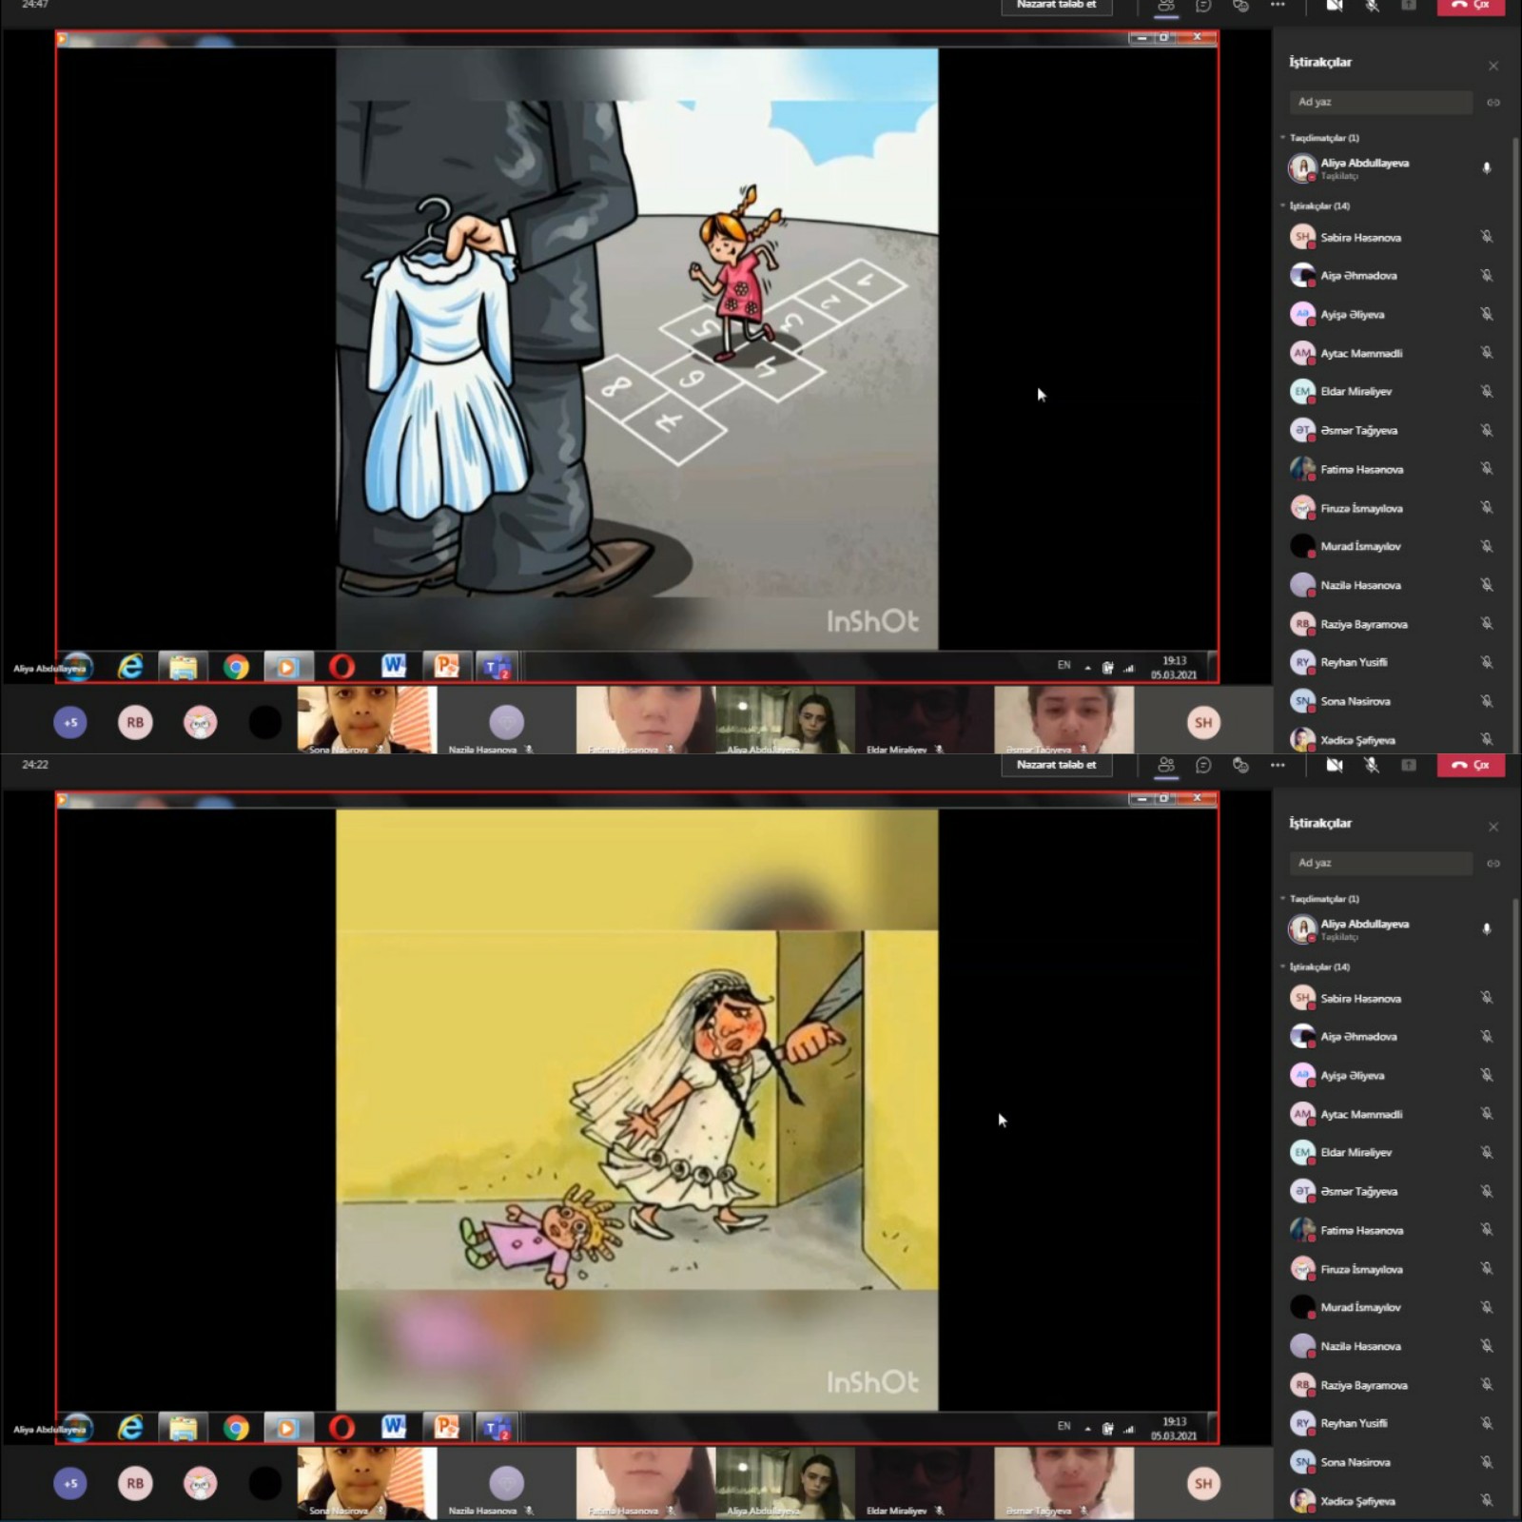Click Ad yaz search field in 24:47 meeting

click(x=1380, y=102)
